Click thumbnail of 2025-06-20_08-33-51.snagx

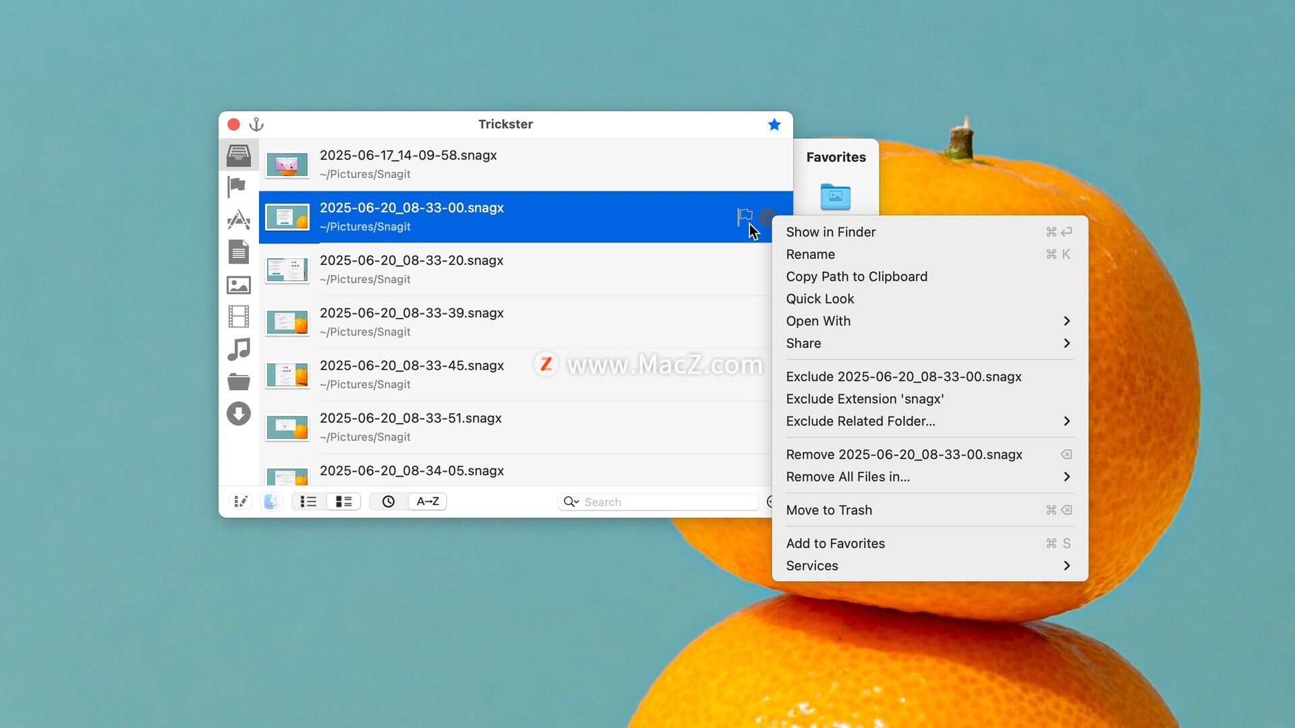point(287,427)
